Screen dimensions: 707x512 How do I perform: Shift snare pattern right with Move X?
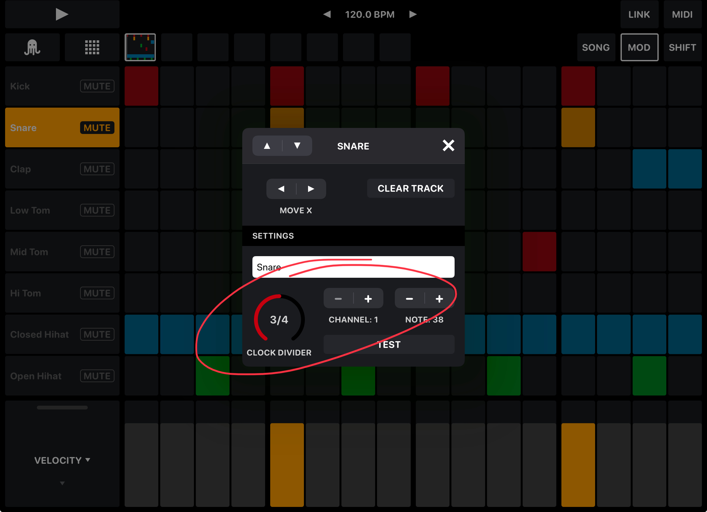click(x=311, y=189)
